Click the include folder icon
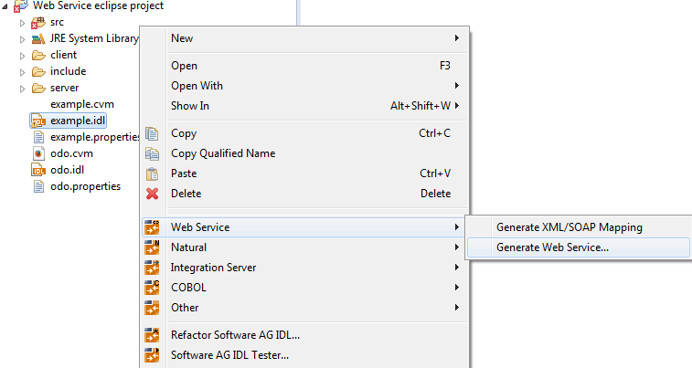 click(38, 71)
